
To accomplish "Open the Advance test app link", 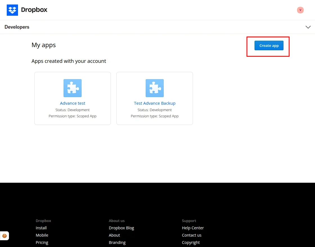I will [73, 103].
